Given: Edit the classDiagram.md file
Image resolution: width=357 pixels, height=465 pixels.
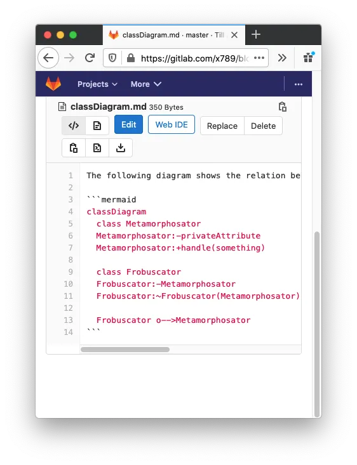Looking at the screenshot, I should point(128,124).
